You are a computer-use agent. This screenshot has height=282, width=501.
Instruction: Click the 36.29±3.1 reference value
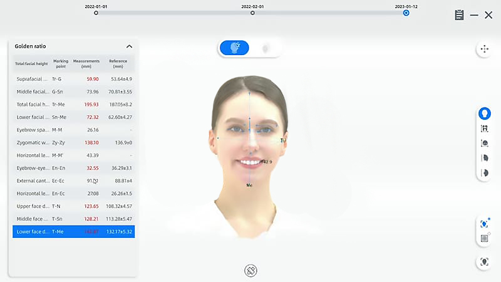(121, 168)
